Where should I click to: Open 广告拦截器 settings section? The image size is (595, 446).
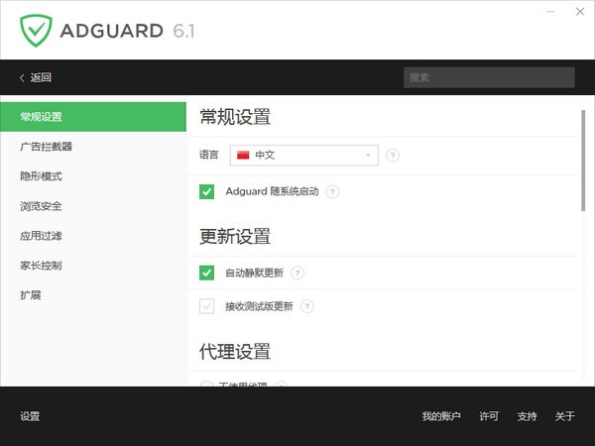tap(46, 147)
